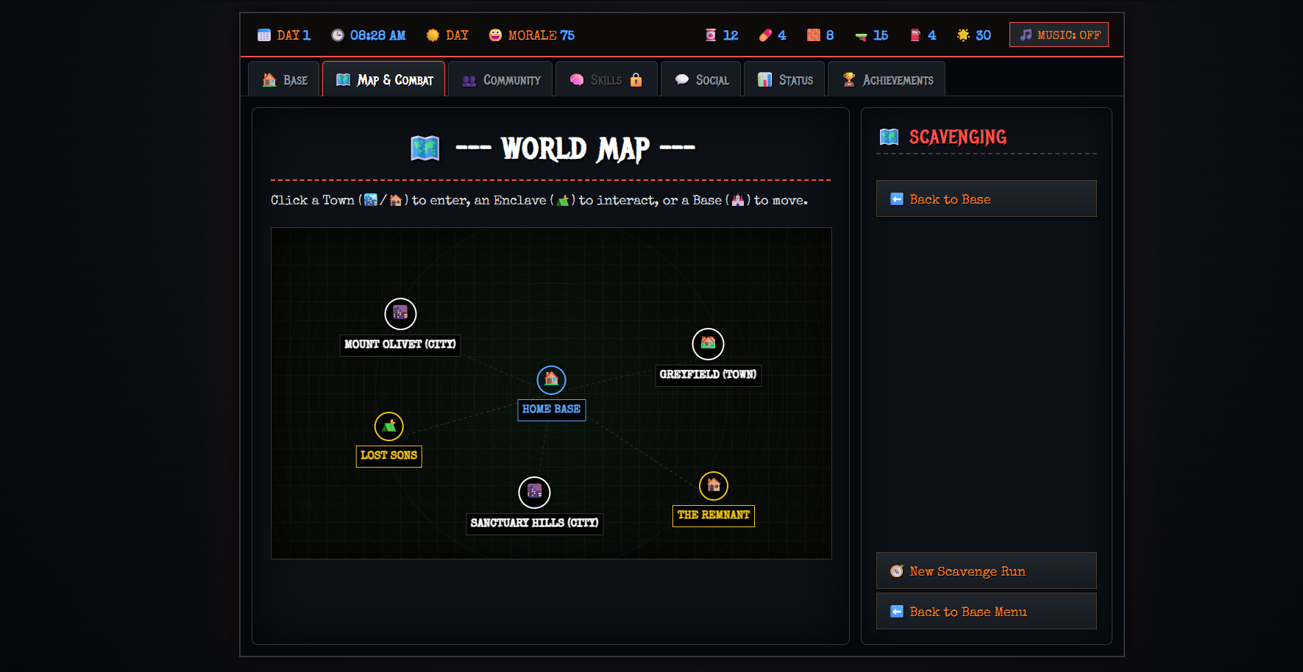Click the Greyfield town map icon
1303x672 pixels.
point(708,343)
